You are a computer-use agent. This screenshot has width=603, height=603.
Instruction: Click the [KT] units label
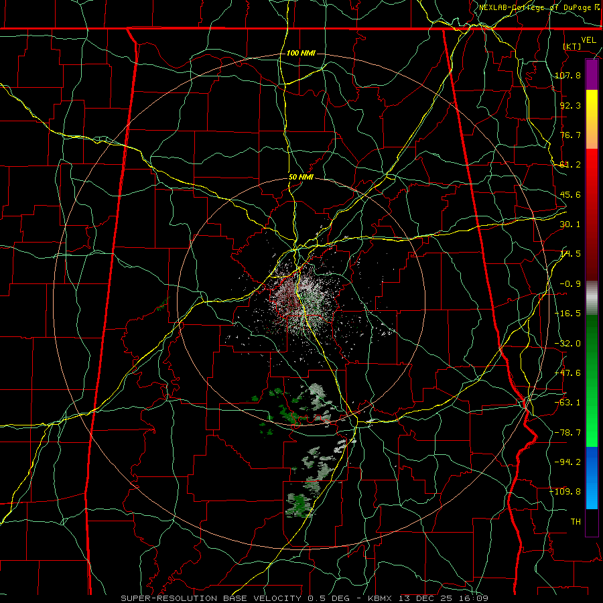(x=572, y=46)
